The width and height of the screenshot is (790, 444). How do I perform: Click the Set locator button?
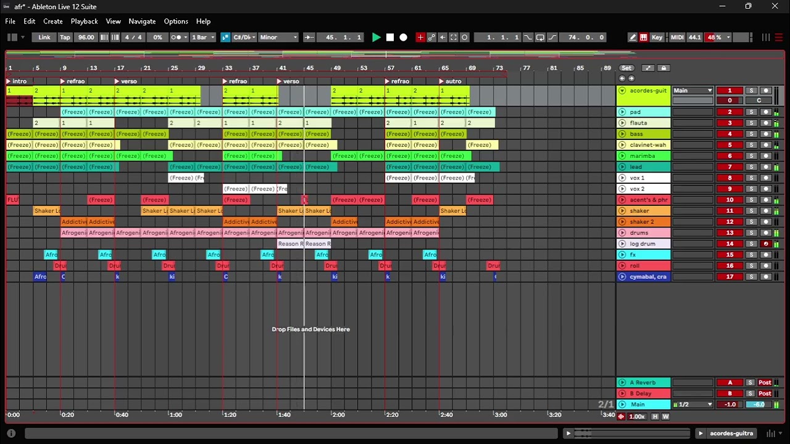point(626,68)
